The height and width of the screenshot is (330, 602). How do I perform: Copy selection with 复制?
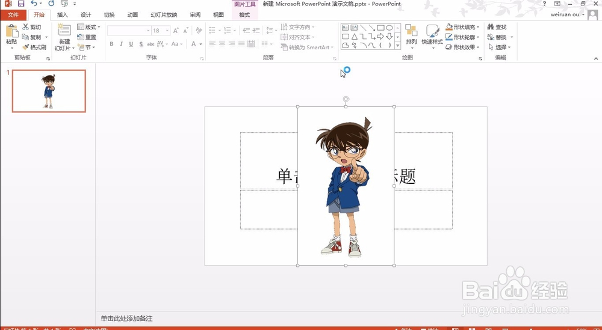coord(32,37)
